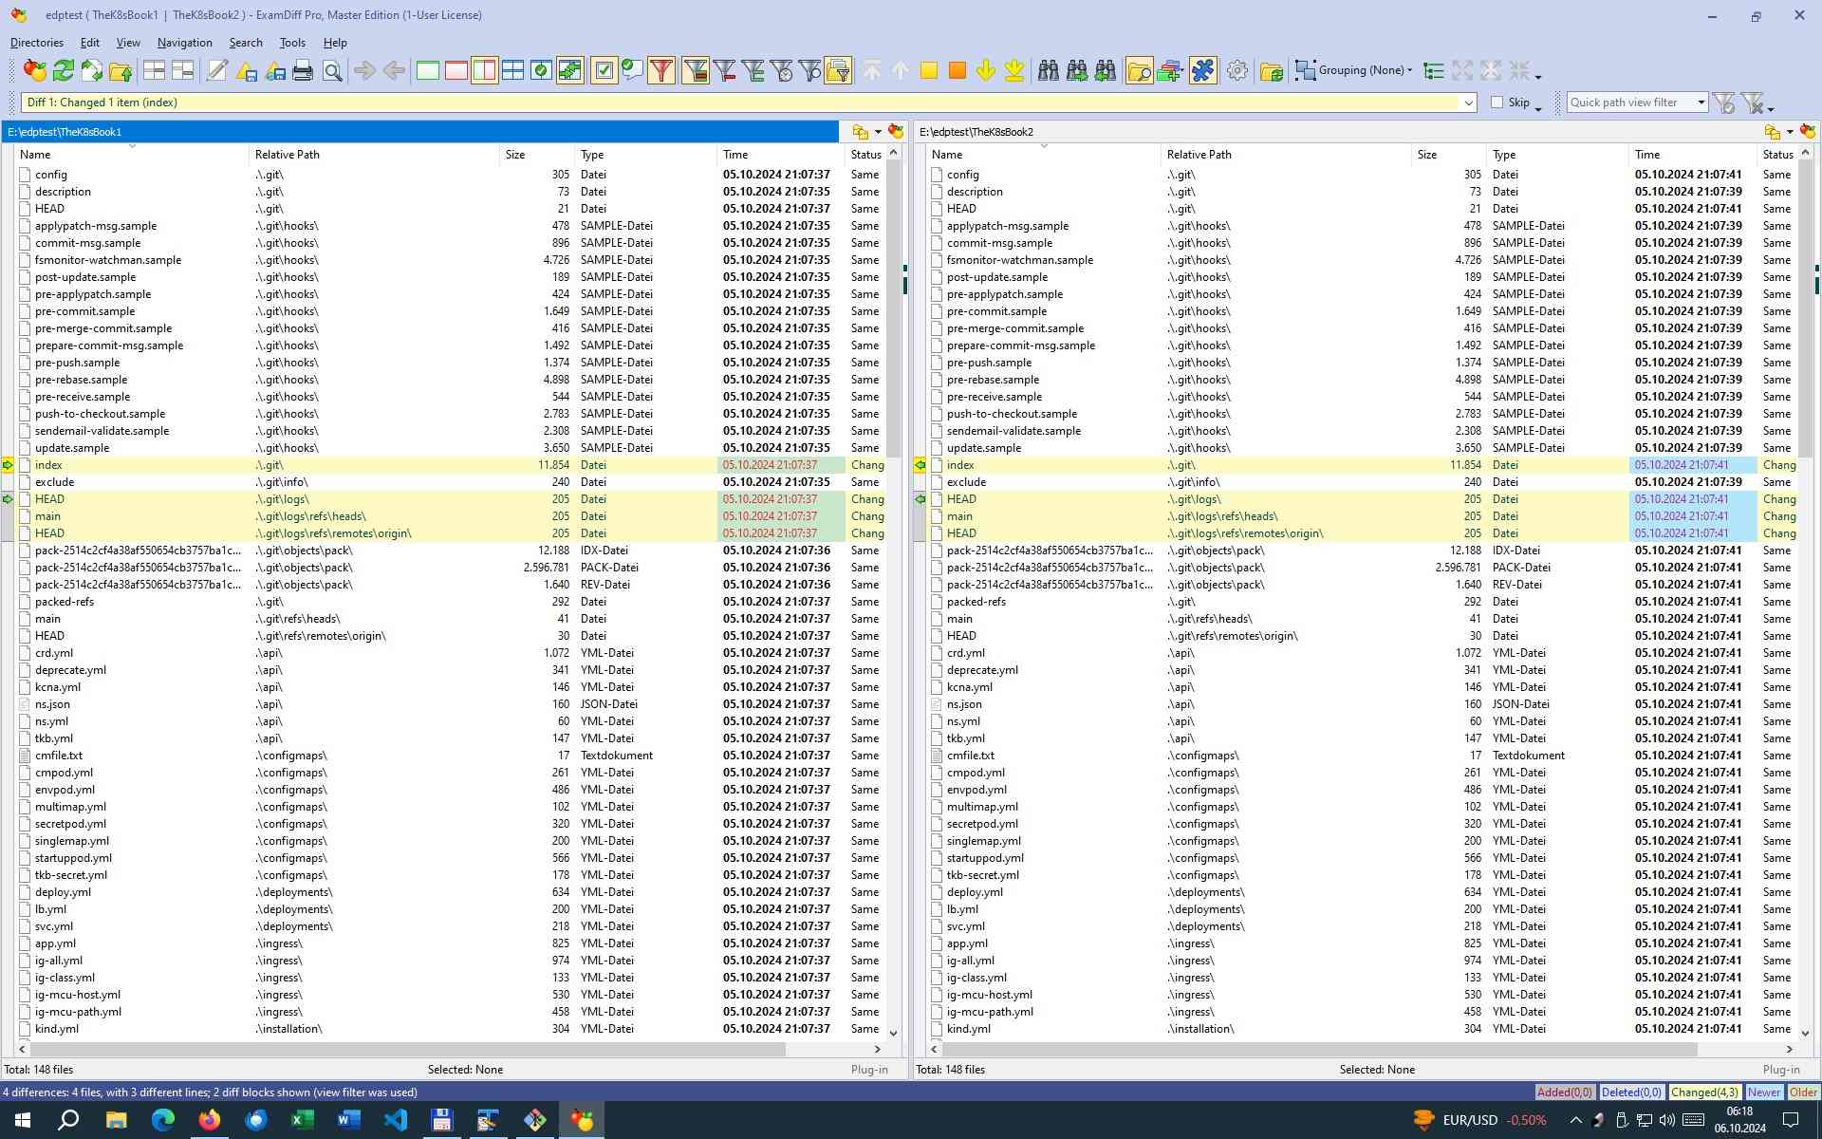Viewport: 1822px width, 1139px height.
Task: Click the Plug-in label in left status bar
Action: click(x=869, y=1070)
